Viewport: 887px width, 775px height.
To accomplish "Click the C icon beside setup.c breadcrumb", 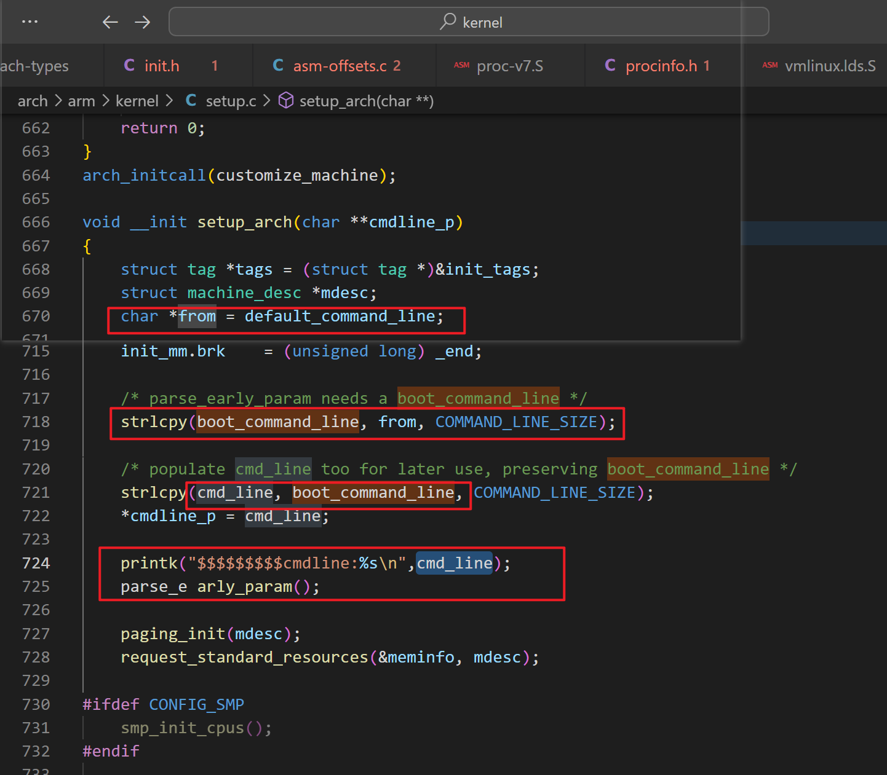I will click(x=191, y=100).
